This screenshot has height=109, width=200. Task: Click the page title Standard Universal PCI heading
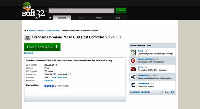(68, 37)
